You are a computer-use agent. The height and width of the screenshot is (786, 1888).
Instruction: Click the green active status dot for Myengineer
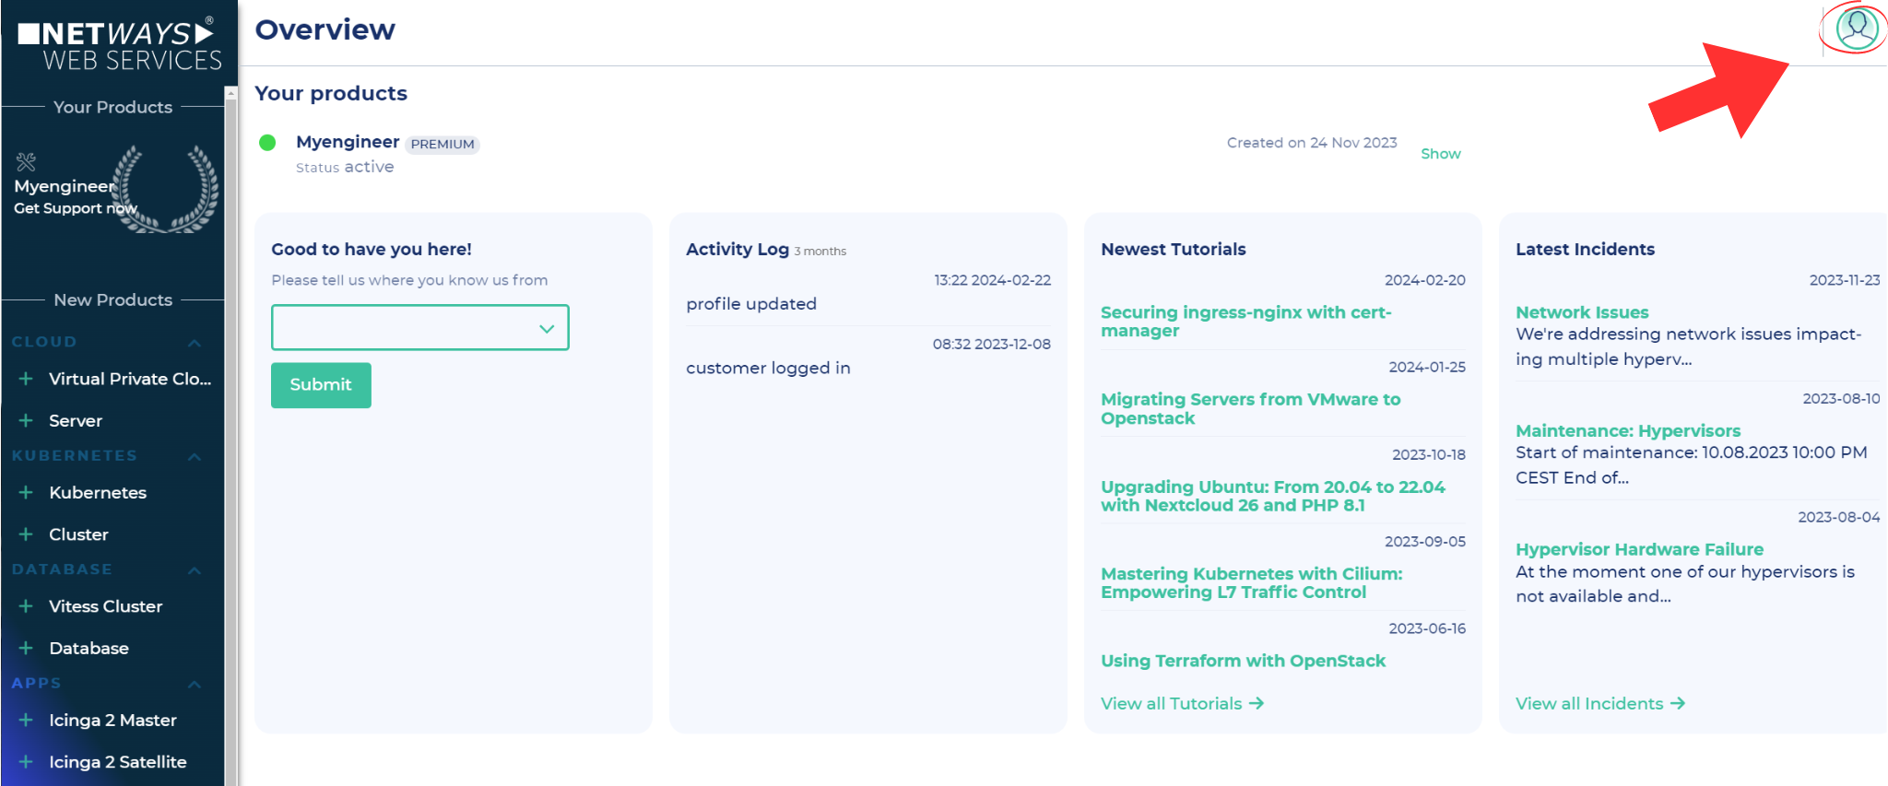point(267,143)
